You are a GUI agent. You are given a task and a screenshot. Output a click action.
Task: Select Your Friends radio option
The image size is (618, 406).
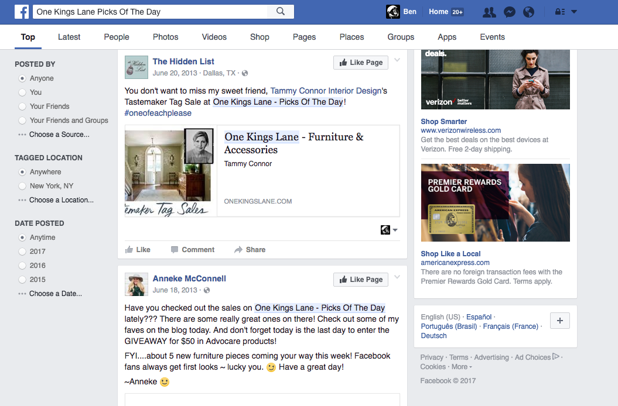(x=22, y=106)
